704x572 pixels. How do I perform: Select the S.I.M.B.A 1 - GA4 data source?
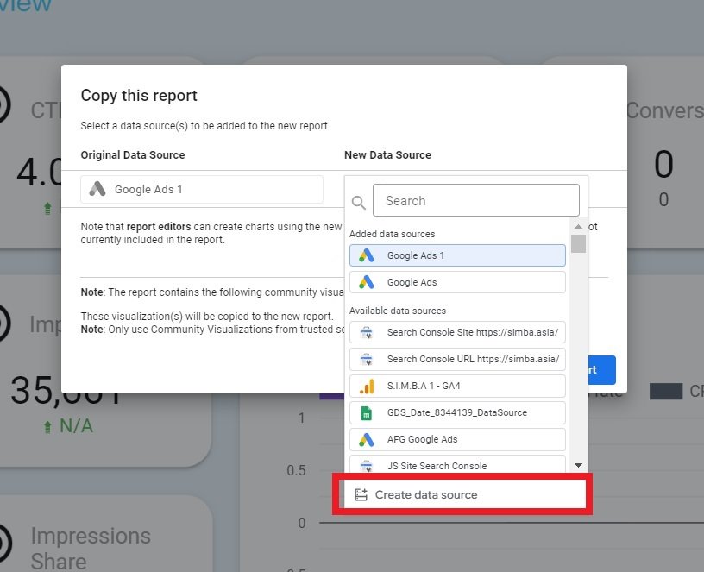tap(457, 386)
